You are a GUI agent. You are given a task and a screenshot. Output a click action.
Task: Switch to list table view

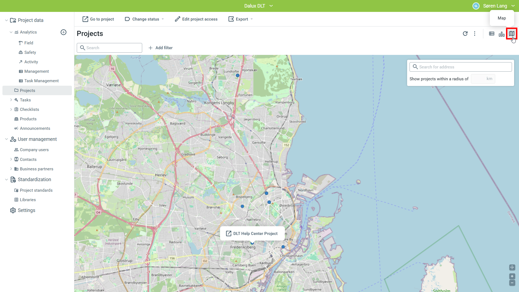492,34
